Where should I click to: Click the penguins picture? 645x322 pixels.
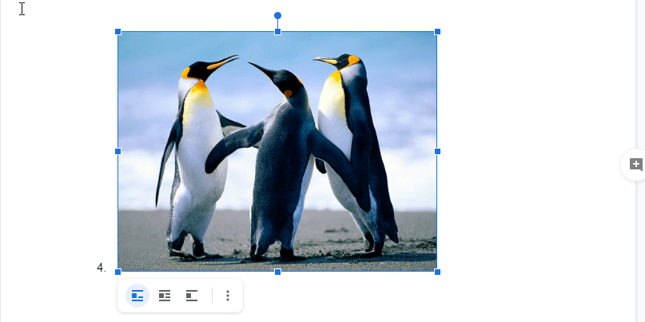point(277,151)
